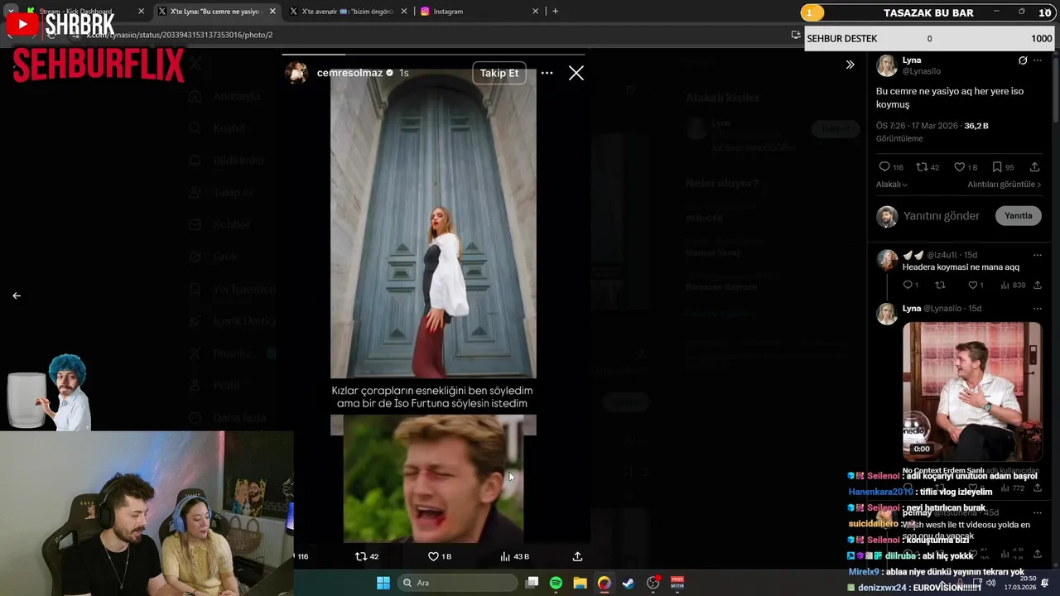The image size is (1060, 596).
Task: Click the Ara taskbar search box
Action: click(456, 583)
